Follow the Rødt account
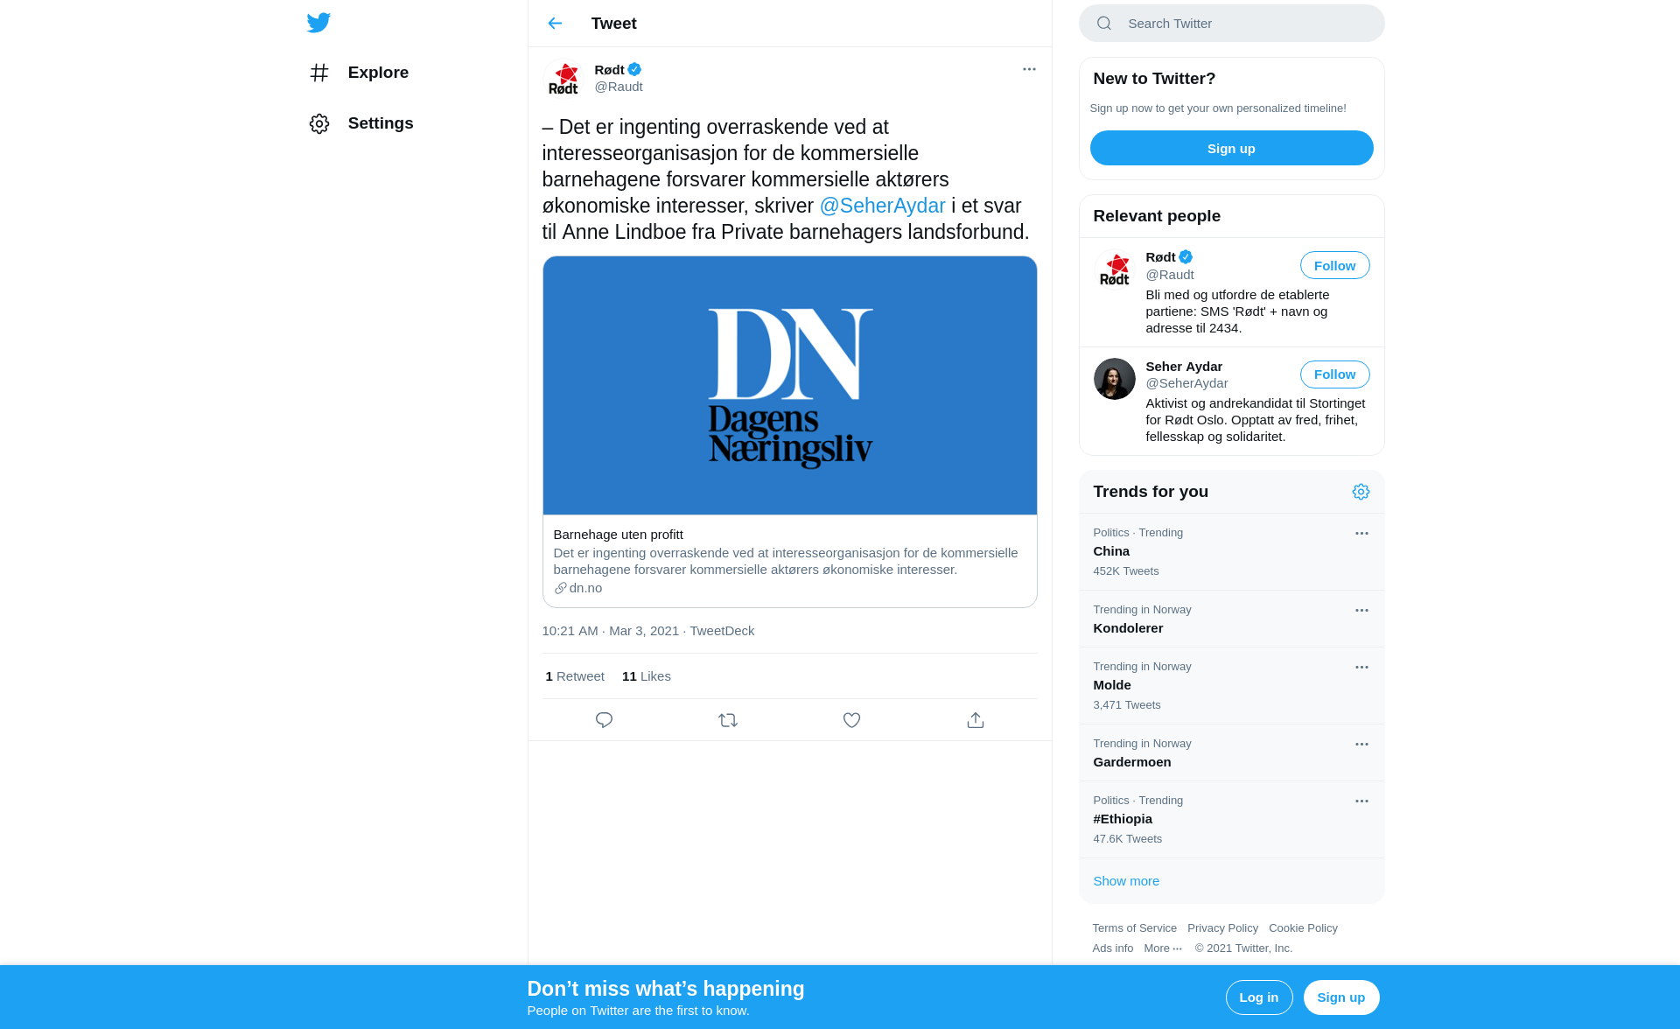 click(1334, 265)
